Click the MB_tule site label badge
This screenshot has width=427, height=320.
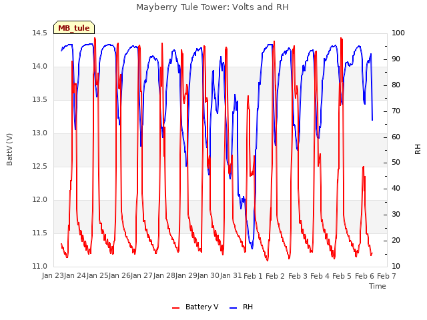(x=74, y=27)
